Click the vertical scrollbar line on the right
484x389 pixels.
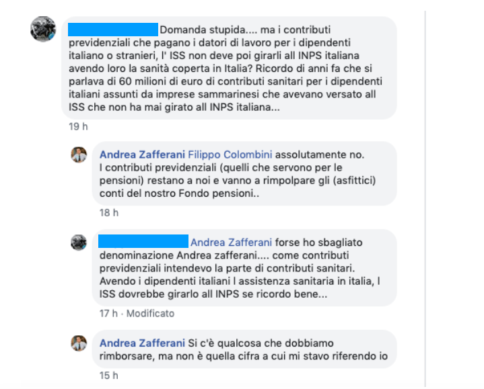click(x=425, y=199)
